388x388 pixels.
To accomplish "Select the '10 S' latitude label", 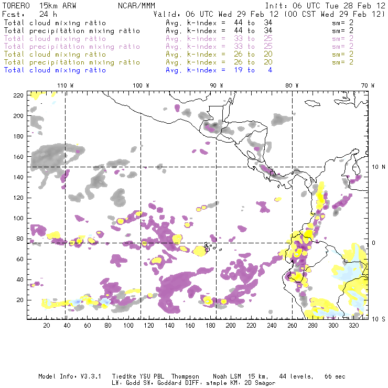I will [x=379, y=319].
